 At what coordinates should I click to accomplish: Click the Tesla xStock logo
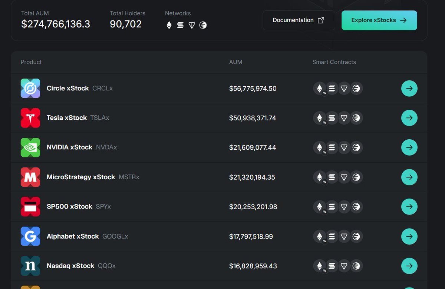[30, 118]
